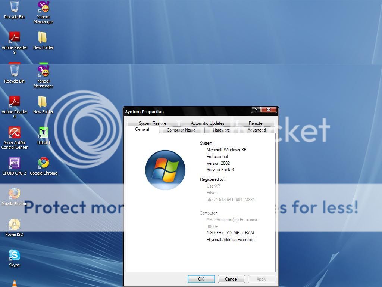Viewport: 382px width, 287px height.
Task: Click the Google Chrome desktop icon
Action: click(44, 166)
